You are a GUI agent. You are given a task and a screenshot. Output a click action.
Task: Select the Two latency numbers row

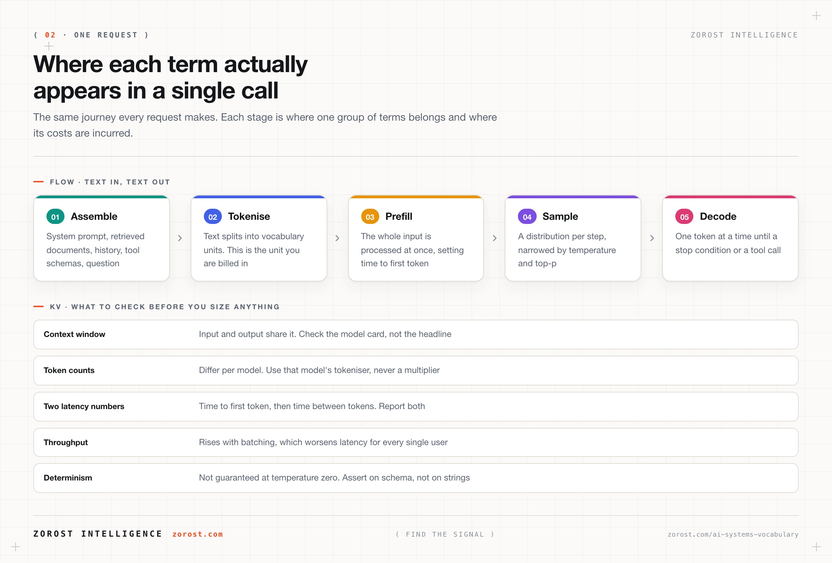click(x=416, y=407)
